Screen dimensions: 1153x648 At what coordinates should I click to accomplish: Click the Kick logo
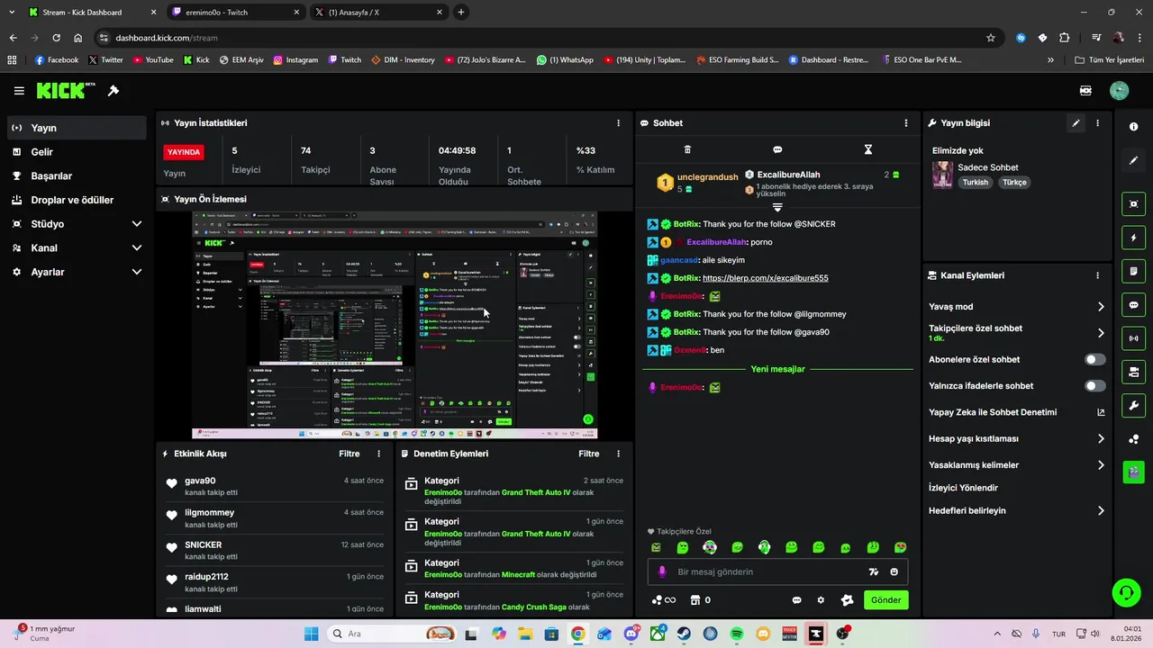[x=66, y=90]
